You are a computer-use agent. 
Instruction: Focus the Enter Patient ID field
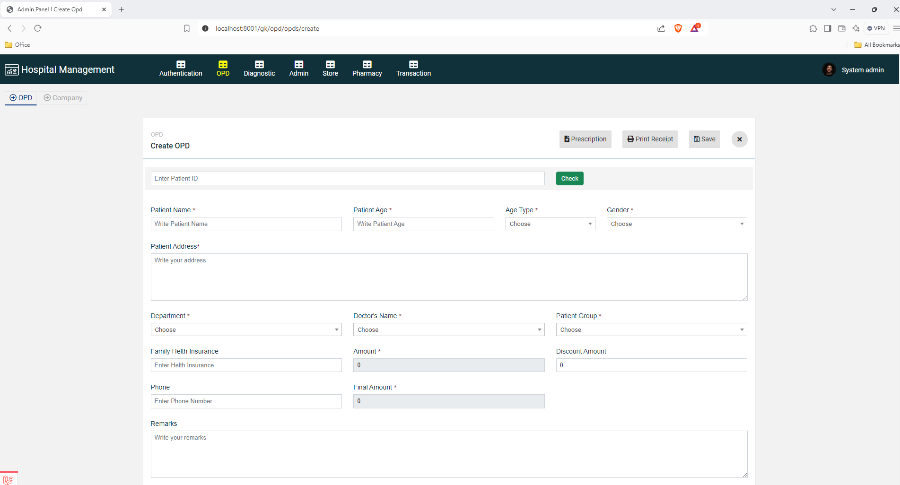click(x=348, y=179)
